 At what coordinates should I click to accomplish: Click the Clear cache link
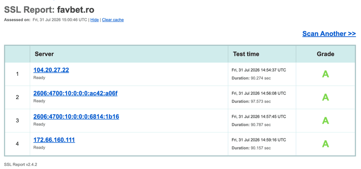tap(113, 20)
